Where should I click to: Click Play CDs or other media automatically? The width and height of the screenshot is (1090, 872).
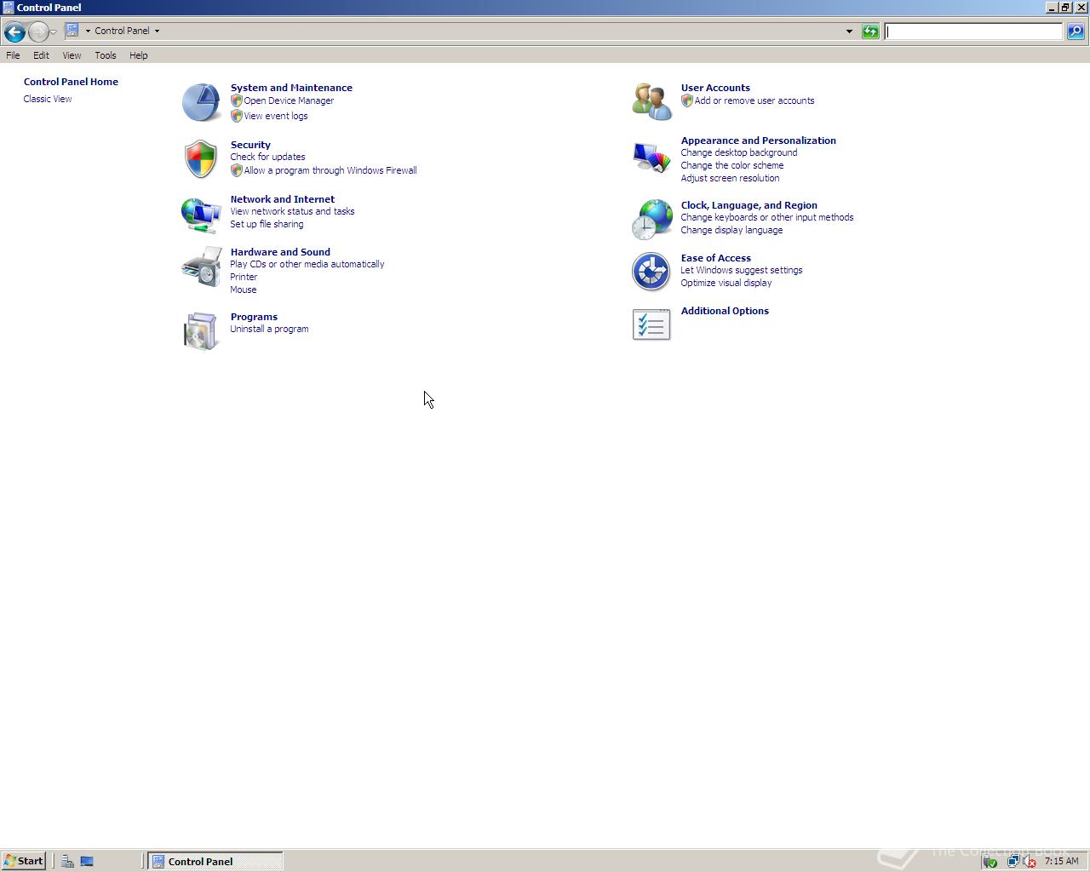point(307,264)
